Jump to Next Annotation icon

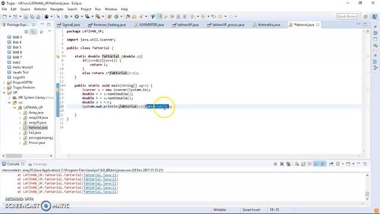[x=192, y=17]
